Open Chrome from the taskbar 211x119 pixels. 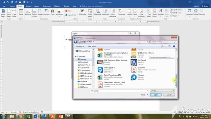tap(20, 116)
